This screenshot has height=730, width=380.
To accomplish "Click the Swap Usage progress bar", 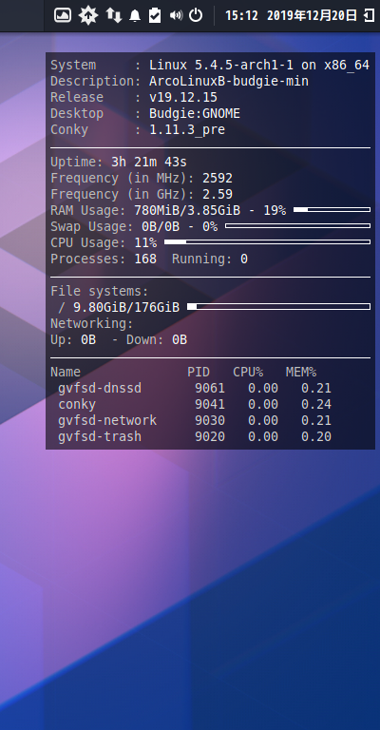I will 297,226.
